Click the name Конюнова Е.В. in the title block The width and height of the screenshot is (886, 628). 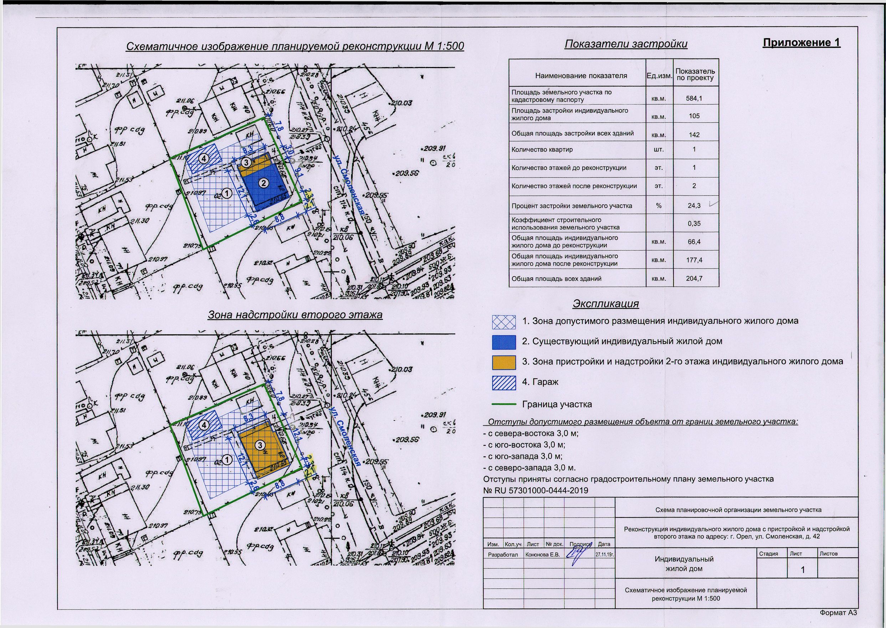pyautogui.click(x=543, y=555)
